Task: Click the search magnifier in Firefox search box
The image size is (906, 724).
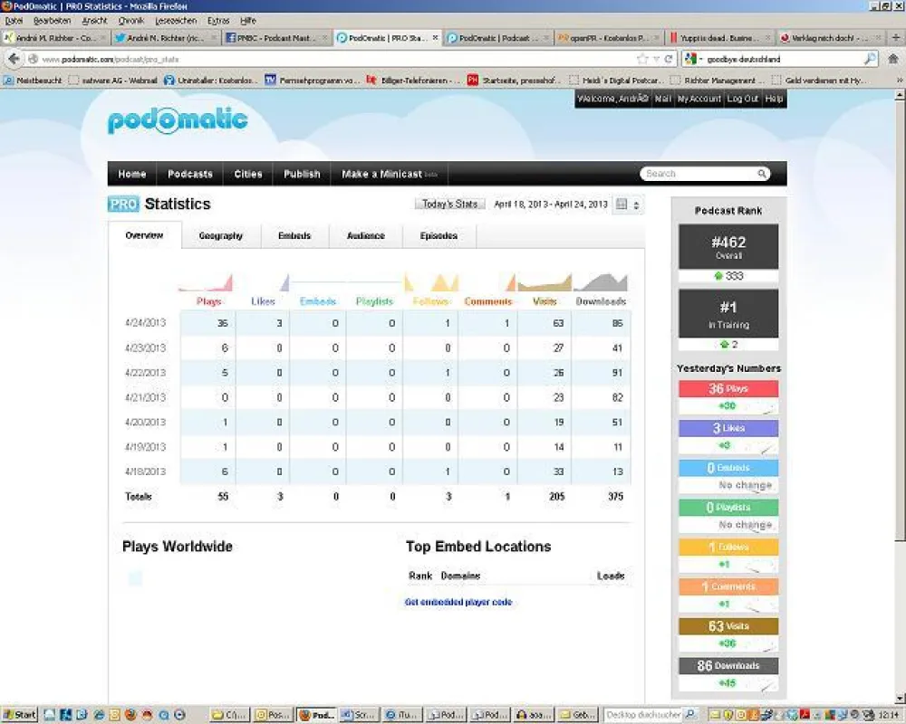Action: pos(870,59)
